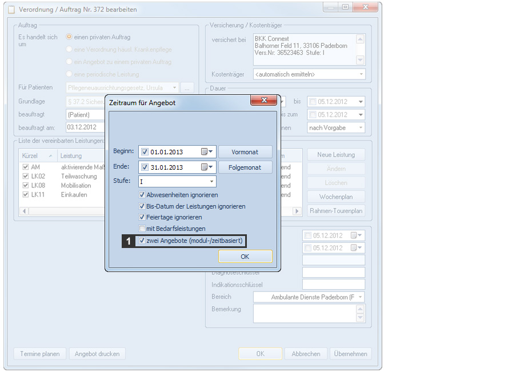Viewport: 520px width, 372px height.
Task: Close the Verordnung / Auftrag window
Action: [365, 7]
